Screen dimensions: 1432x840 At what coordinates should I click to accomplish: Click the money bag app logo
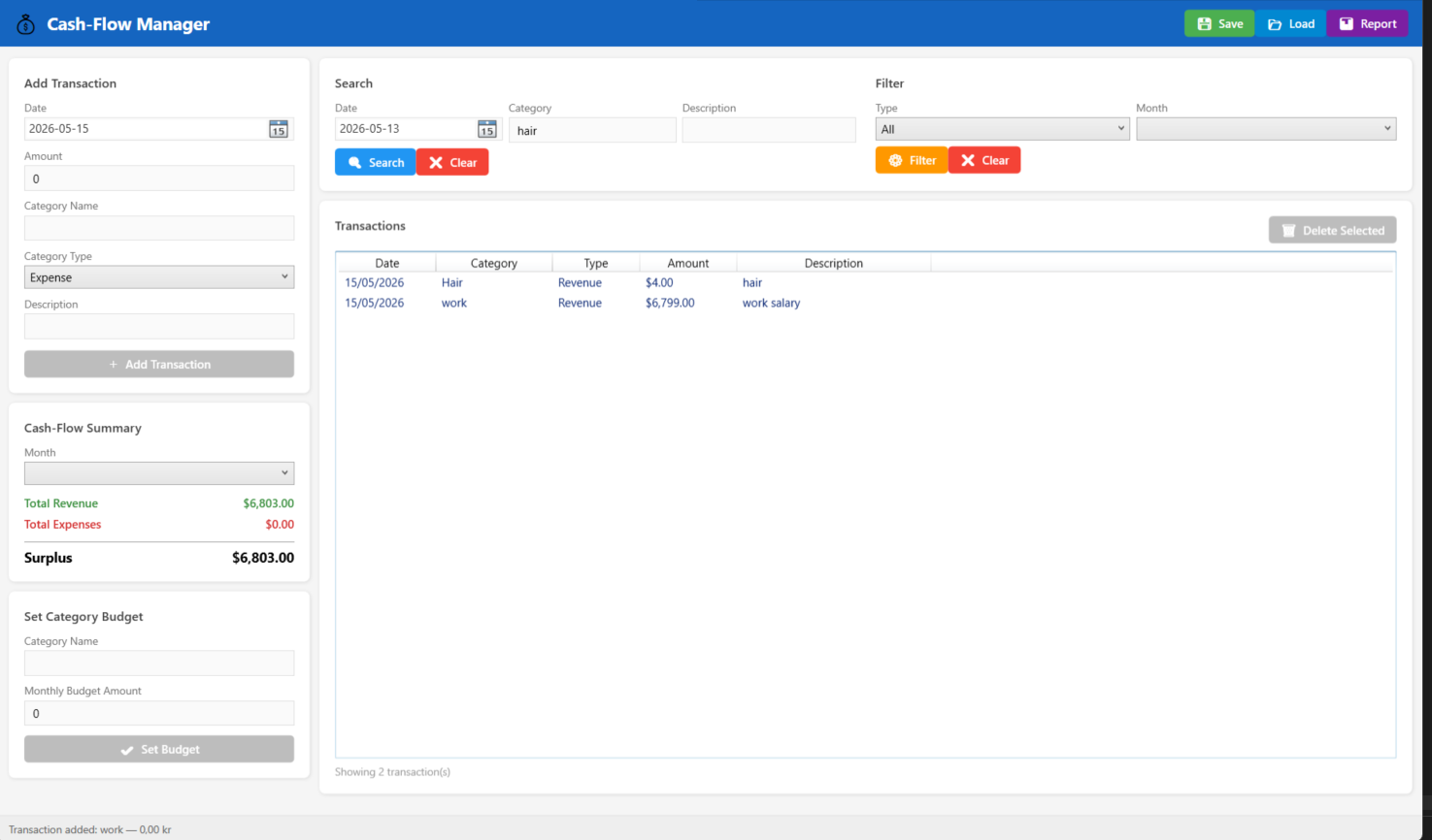(x=26, y=24)
